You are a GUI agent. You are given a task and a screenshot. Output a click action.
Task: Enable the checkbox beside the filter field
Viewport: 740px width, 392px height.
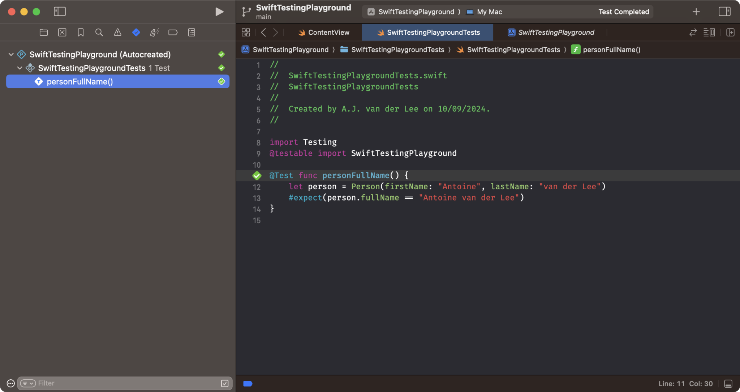pos(225,383)
